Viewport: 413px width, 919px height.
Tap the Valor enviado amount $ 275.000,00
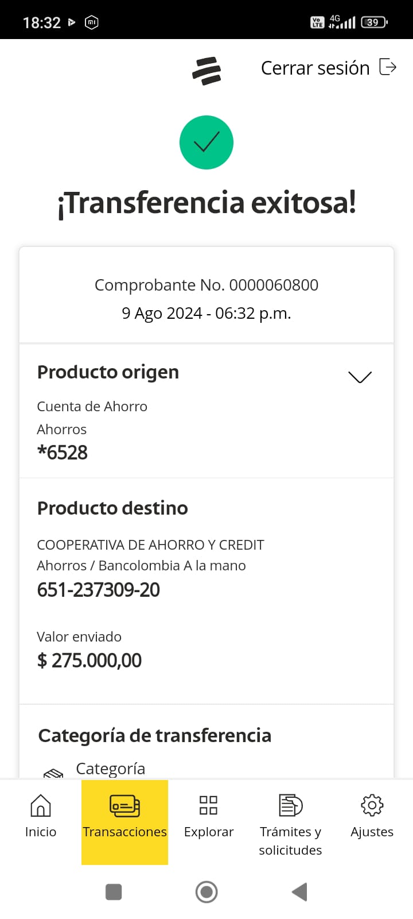[x=89, y=661]
